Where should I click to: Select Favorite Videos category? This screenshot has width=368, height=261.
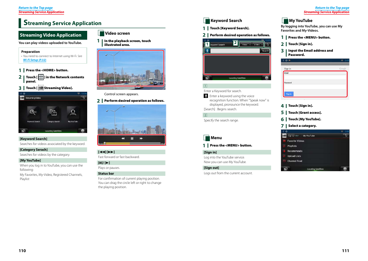(295, 141)
